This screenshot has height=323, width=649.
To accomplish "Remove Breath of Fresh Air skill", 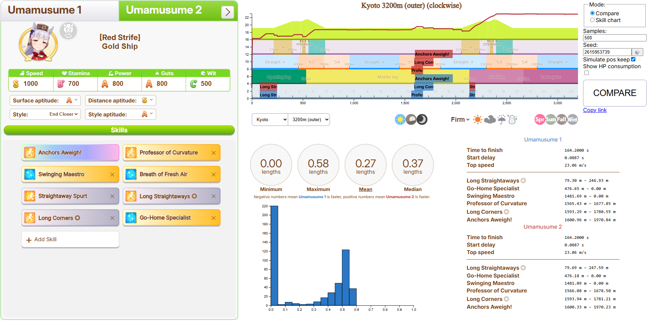I will 213,175.
